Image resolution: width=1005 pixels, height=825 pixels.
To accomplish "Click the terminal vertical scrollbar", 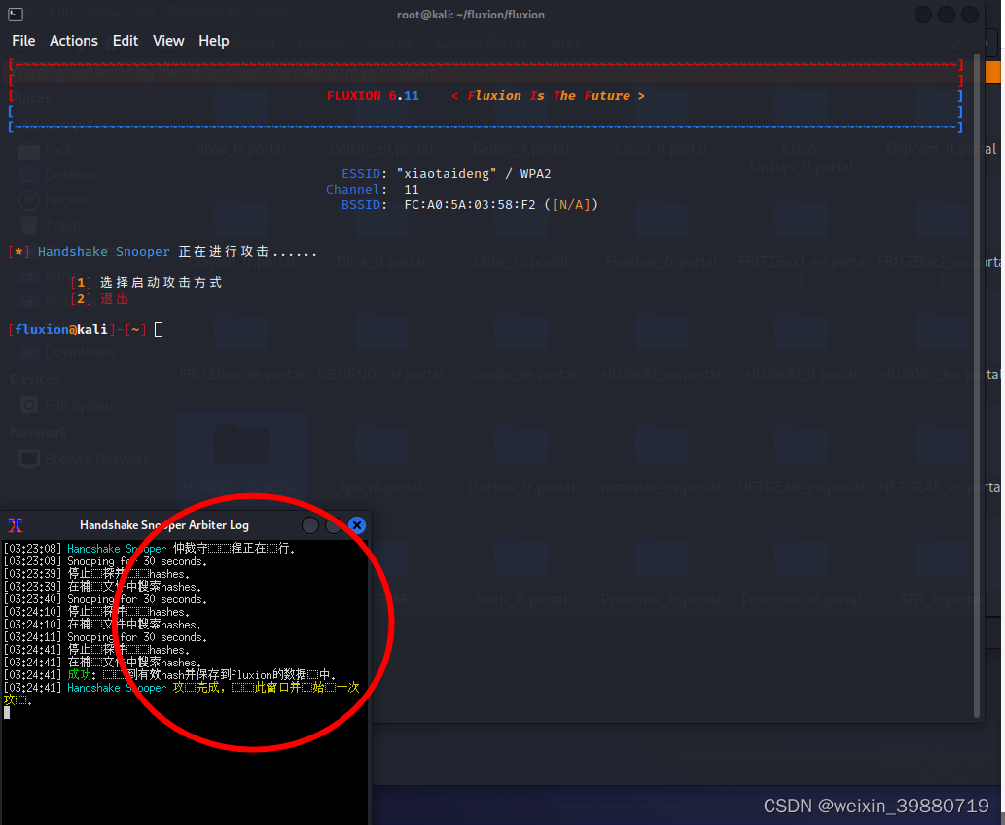I will [x=977, y=384].
